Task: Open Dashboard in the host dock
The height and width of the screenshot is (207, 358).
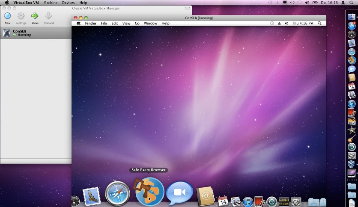Action: [352, 34]
